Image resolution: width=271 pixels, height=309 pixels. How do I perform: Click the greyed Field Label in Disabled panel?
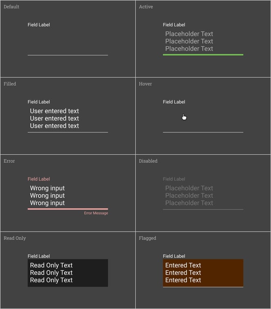(174, 179)
